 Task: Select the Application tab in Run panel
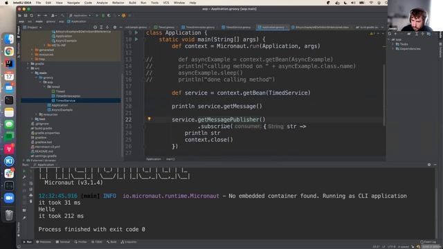coord(44,165)
